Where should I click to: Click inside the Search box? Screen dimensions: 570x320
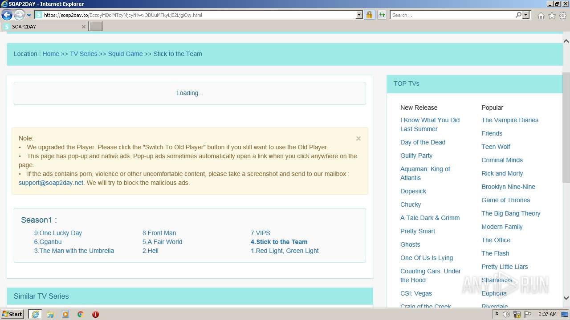pyautogui.click(x=452, y=15)
